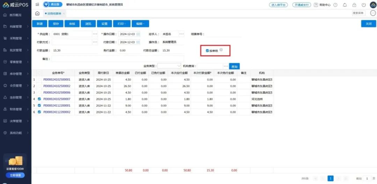This screenshot has width=377, height=184.
Task: Click the power logout icon
Action: (x=363, y=5)
